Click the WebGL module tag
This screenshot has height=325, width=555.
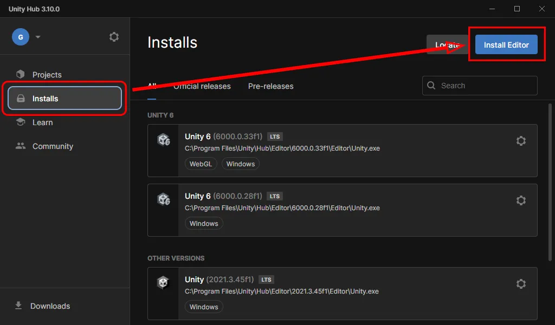201,164
